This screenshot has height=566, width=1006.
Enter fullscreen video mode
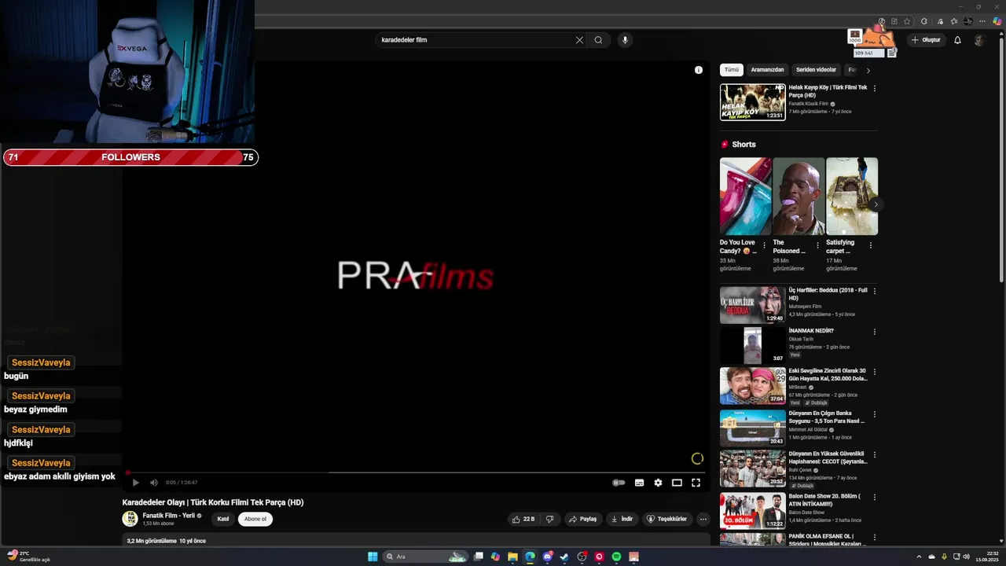point(696,483)
